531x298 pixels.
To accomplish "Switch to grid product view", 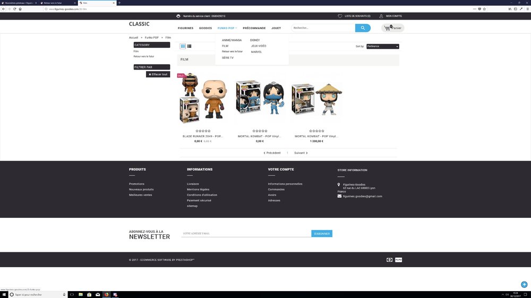I will [183, 46].
